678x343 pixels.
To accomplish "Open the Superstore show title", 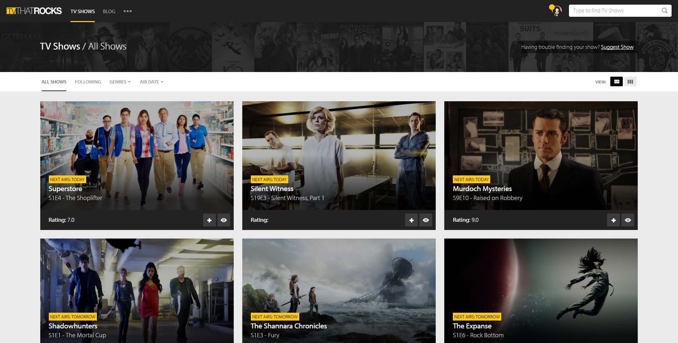I will 66,189.
